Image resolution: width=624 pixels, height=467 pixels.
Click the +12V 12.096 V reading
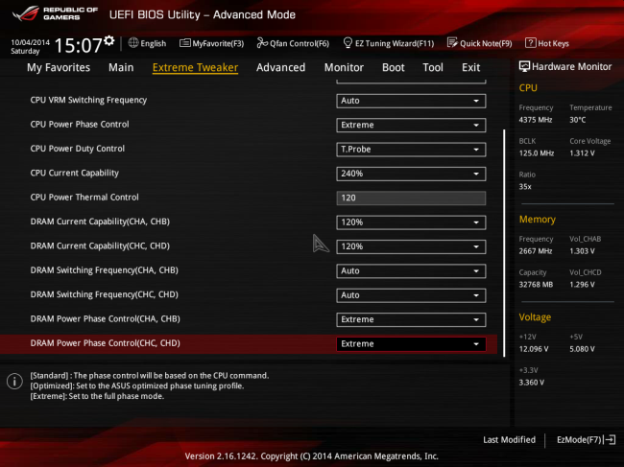coord(534,348)
